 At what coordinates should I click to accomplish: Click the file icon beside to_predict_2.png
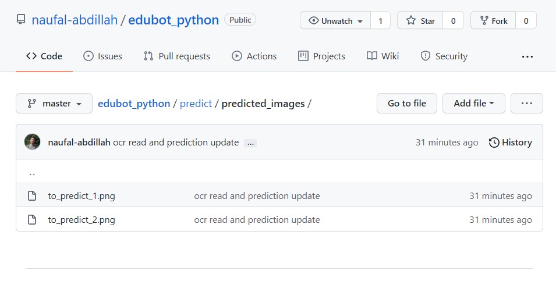pos(33,220)
